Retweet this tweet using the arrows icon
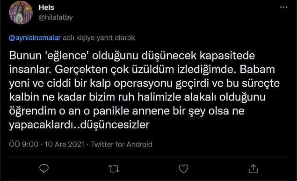The image size is (297, 181). coord(114,168)
